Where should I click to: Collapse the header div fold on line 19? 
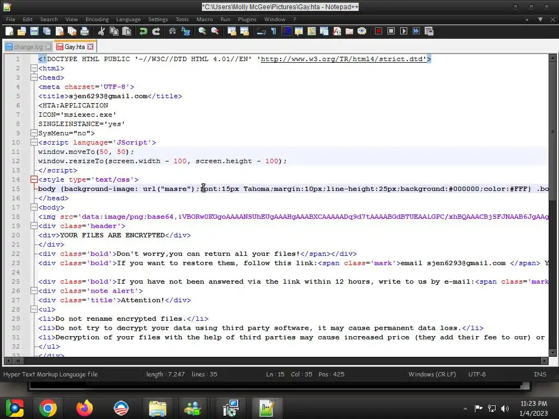(34, 225)
